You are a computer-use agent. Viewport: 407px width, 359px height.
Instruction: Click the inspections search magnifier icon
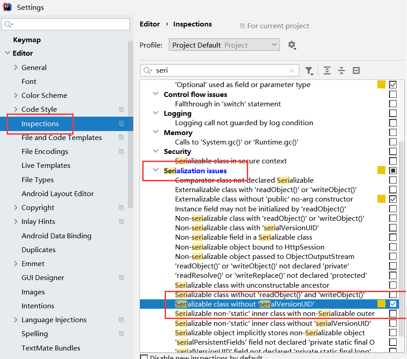[148, 70]
